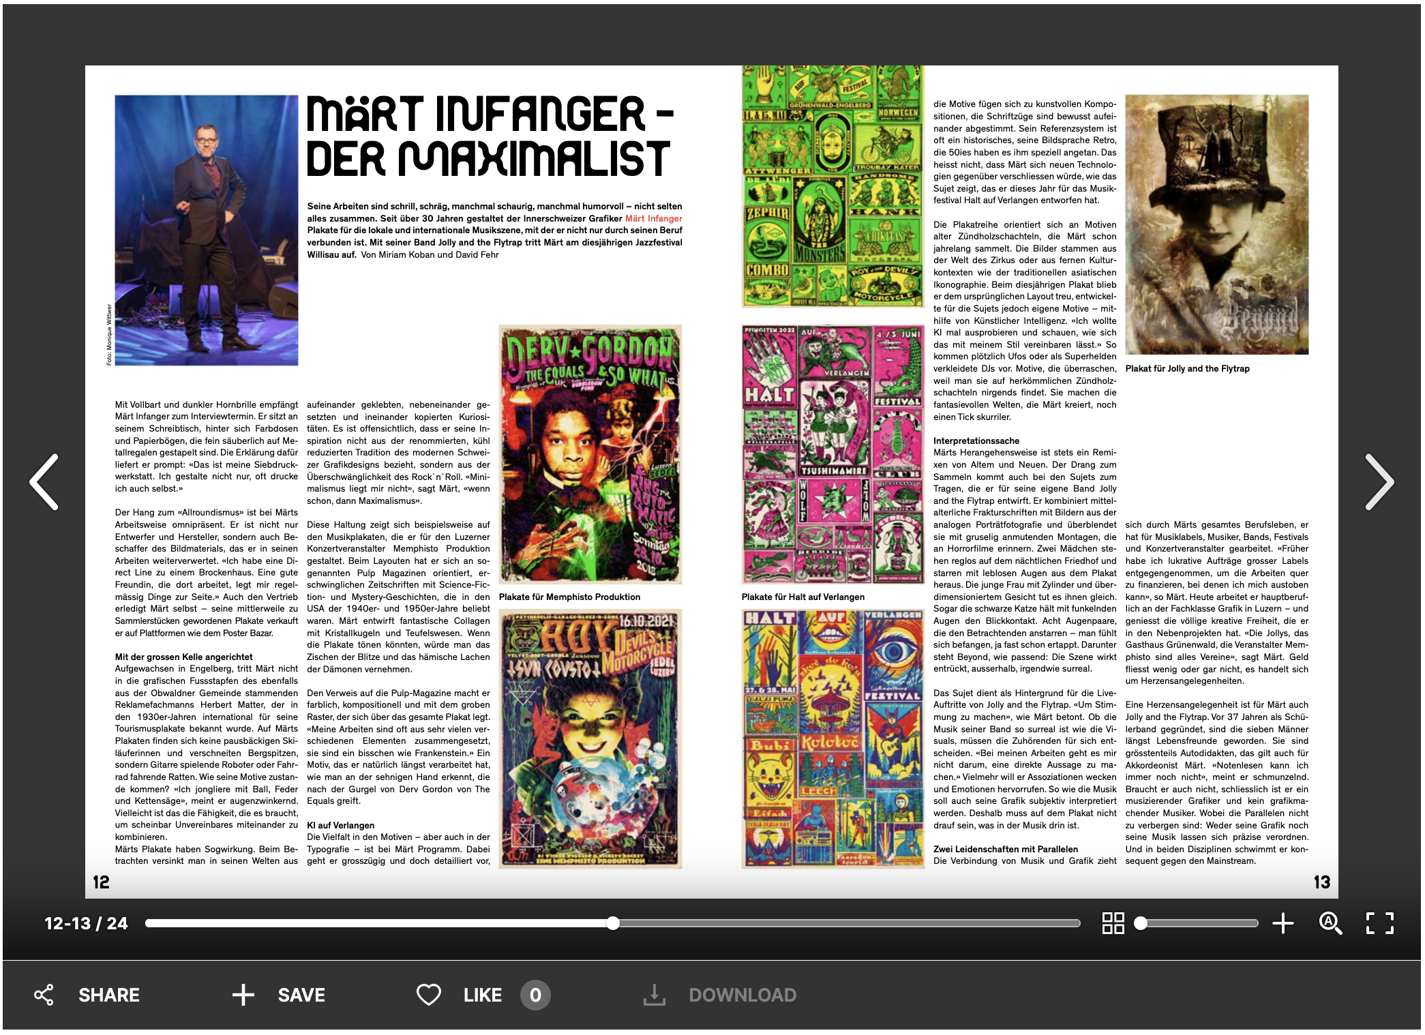Click the SAVE label
This screenshot has height=1035, width=1425.
[301, 995]
